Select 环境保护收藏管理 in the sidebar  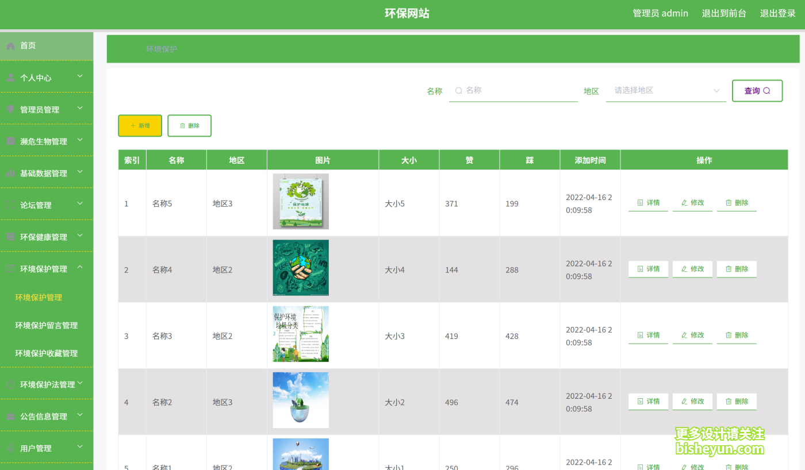(46, 353)
